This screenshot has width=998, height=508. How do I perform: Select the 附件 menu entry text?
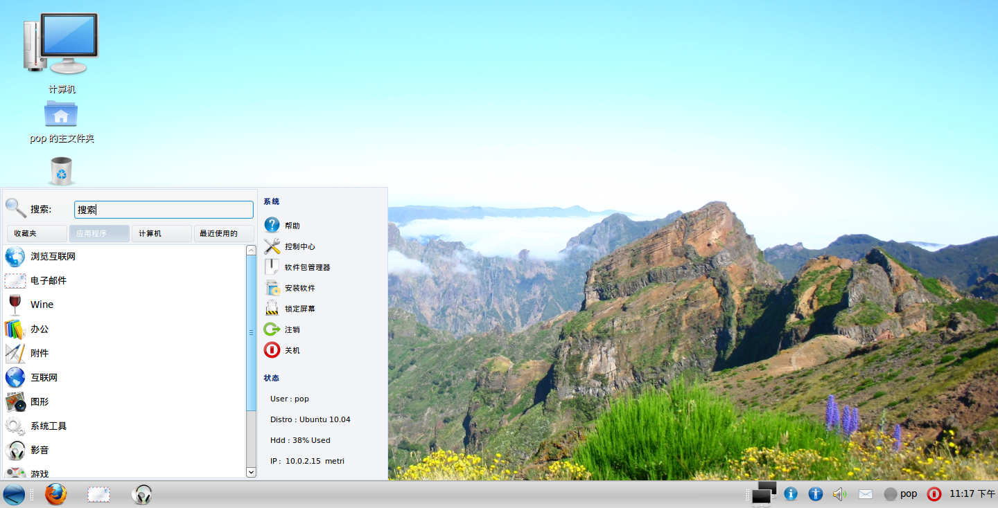click(40, 353)
